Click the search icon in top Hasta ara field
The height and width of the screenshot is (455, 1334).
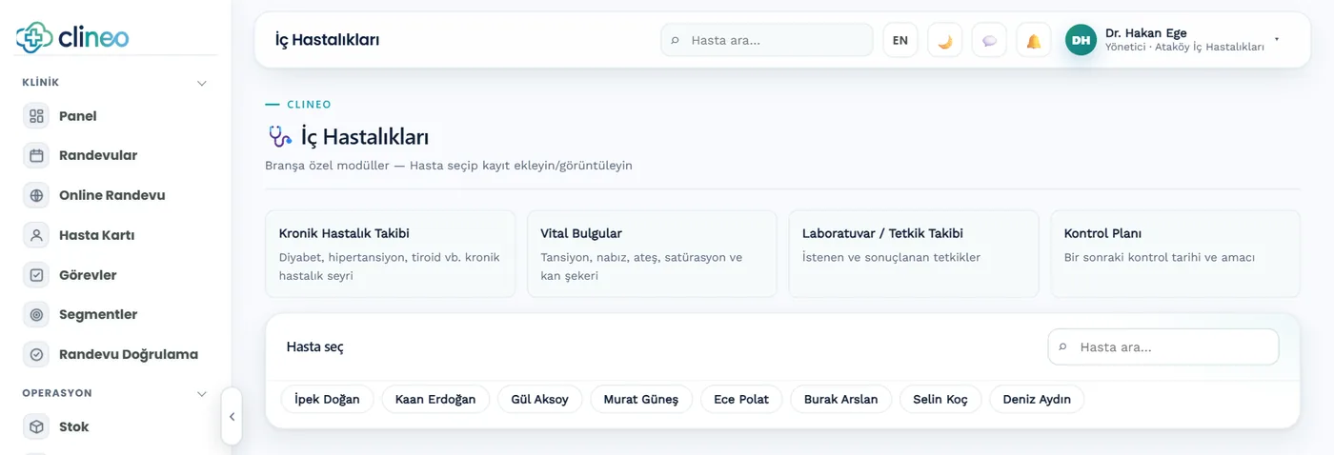tap(675, 40)
